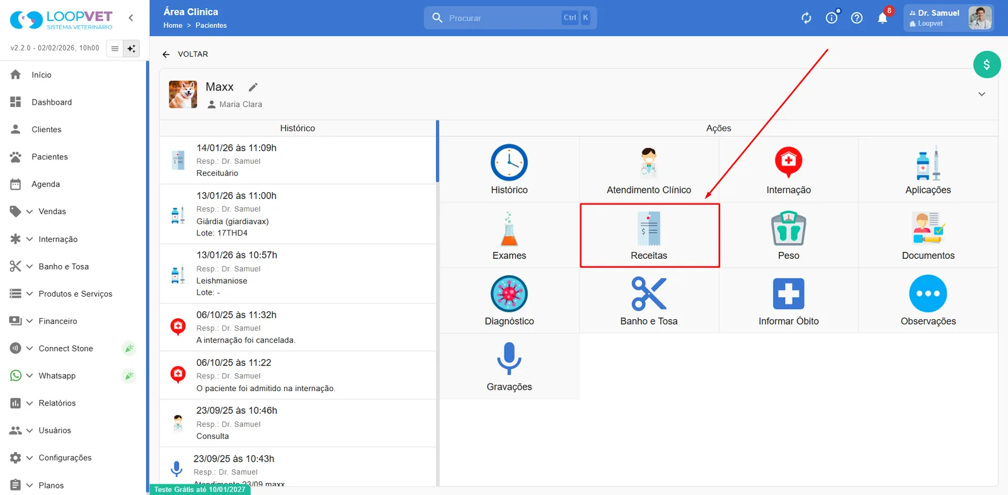Open the Documentos action
The image size is (1008, 495).
[x=928, y=236]
